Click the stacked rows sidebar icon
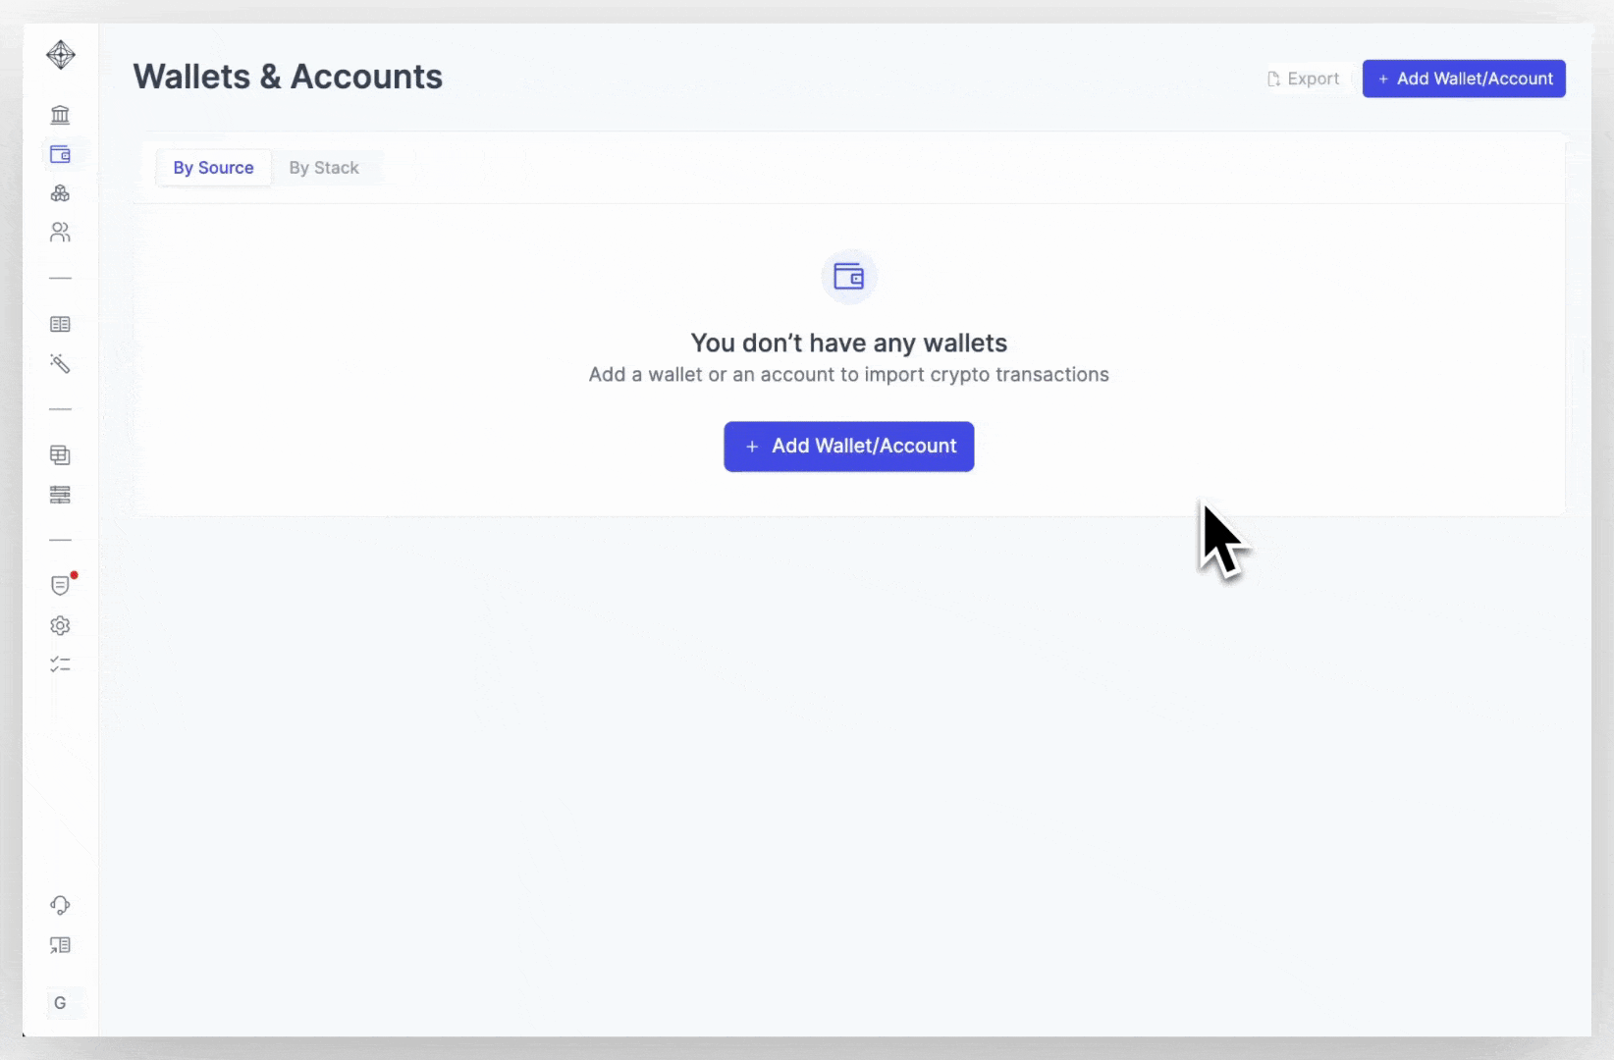1614x1060 pixels. [x=60, y=495]
